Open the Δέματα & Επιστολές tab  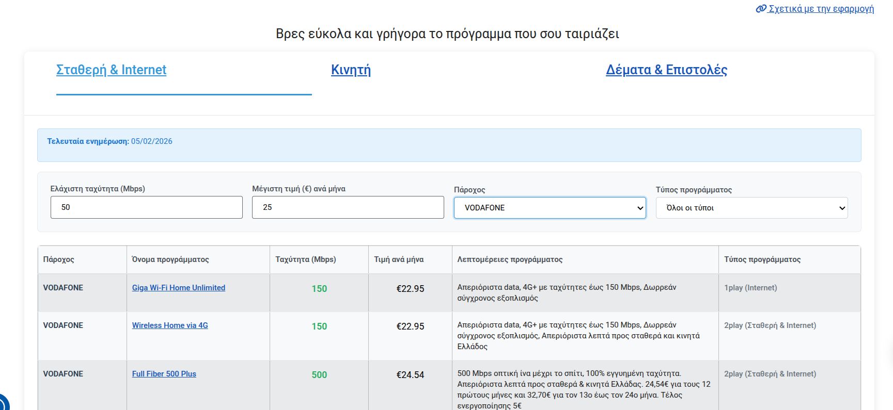tap(666, 70)
